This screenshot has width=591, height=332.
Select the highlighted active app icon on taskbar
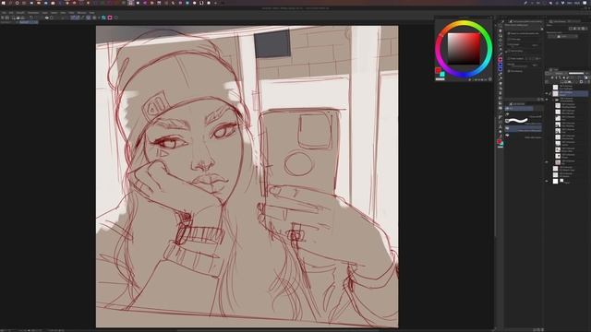pos(131,3)
